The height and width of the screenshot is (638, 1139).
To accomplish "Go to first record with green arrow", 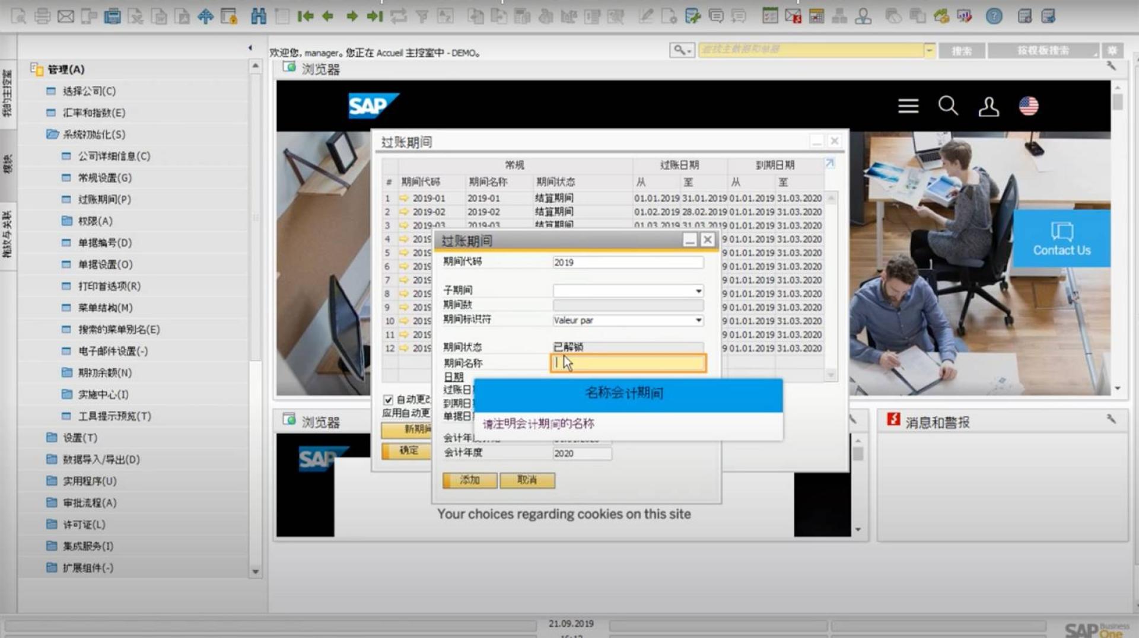I will (x=305, y=16).
